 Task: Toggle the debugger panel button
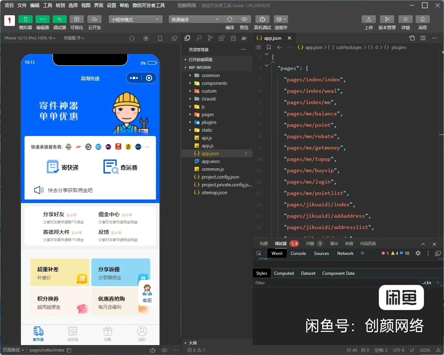(x=60, y=19)
